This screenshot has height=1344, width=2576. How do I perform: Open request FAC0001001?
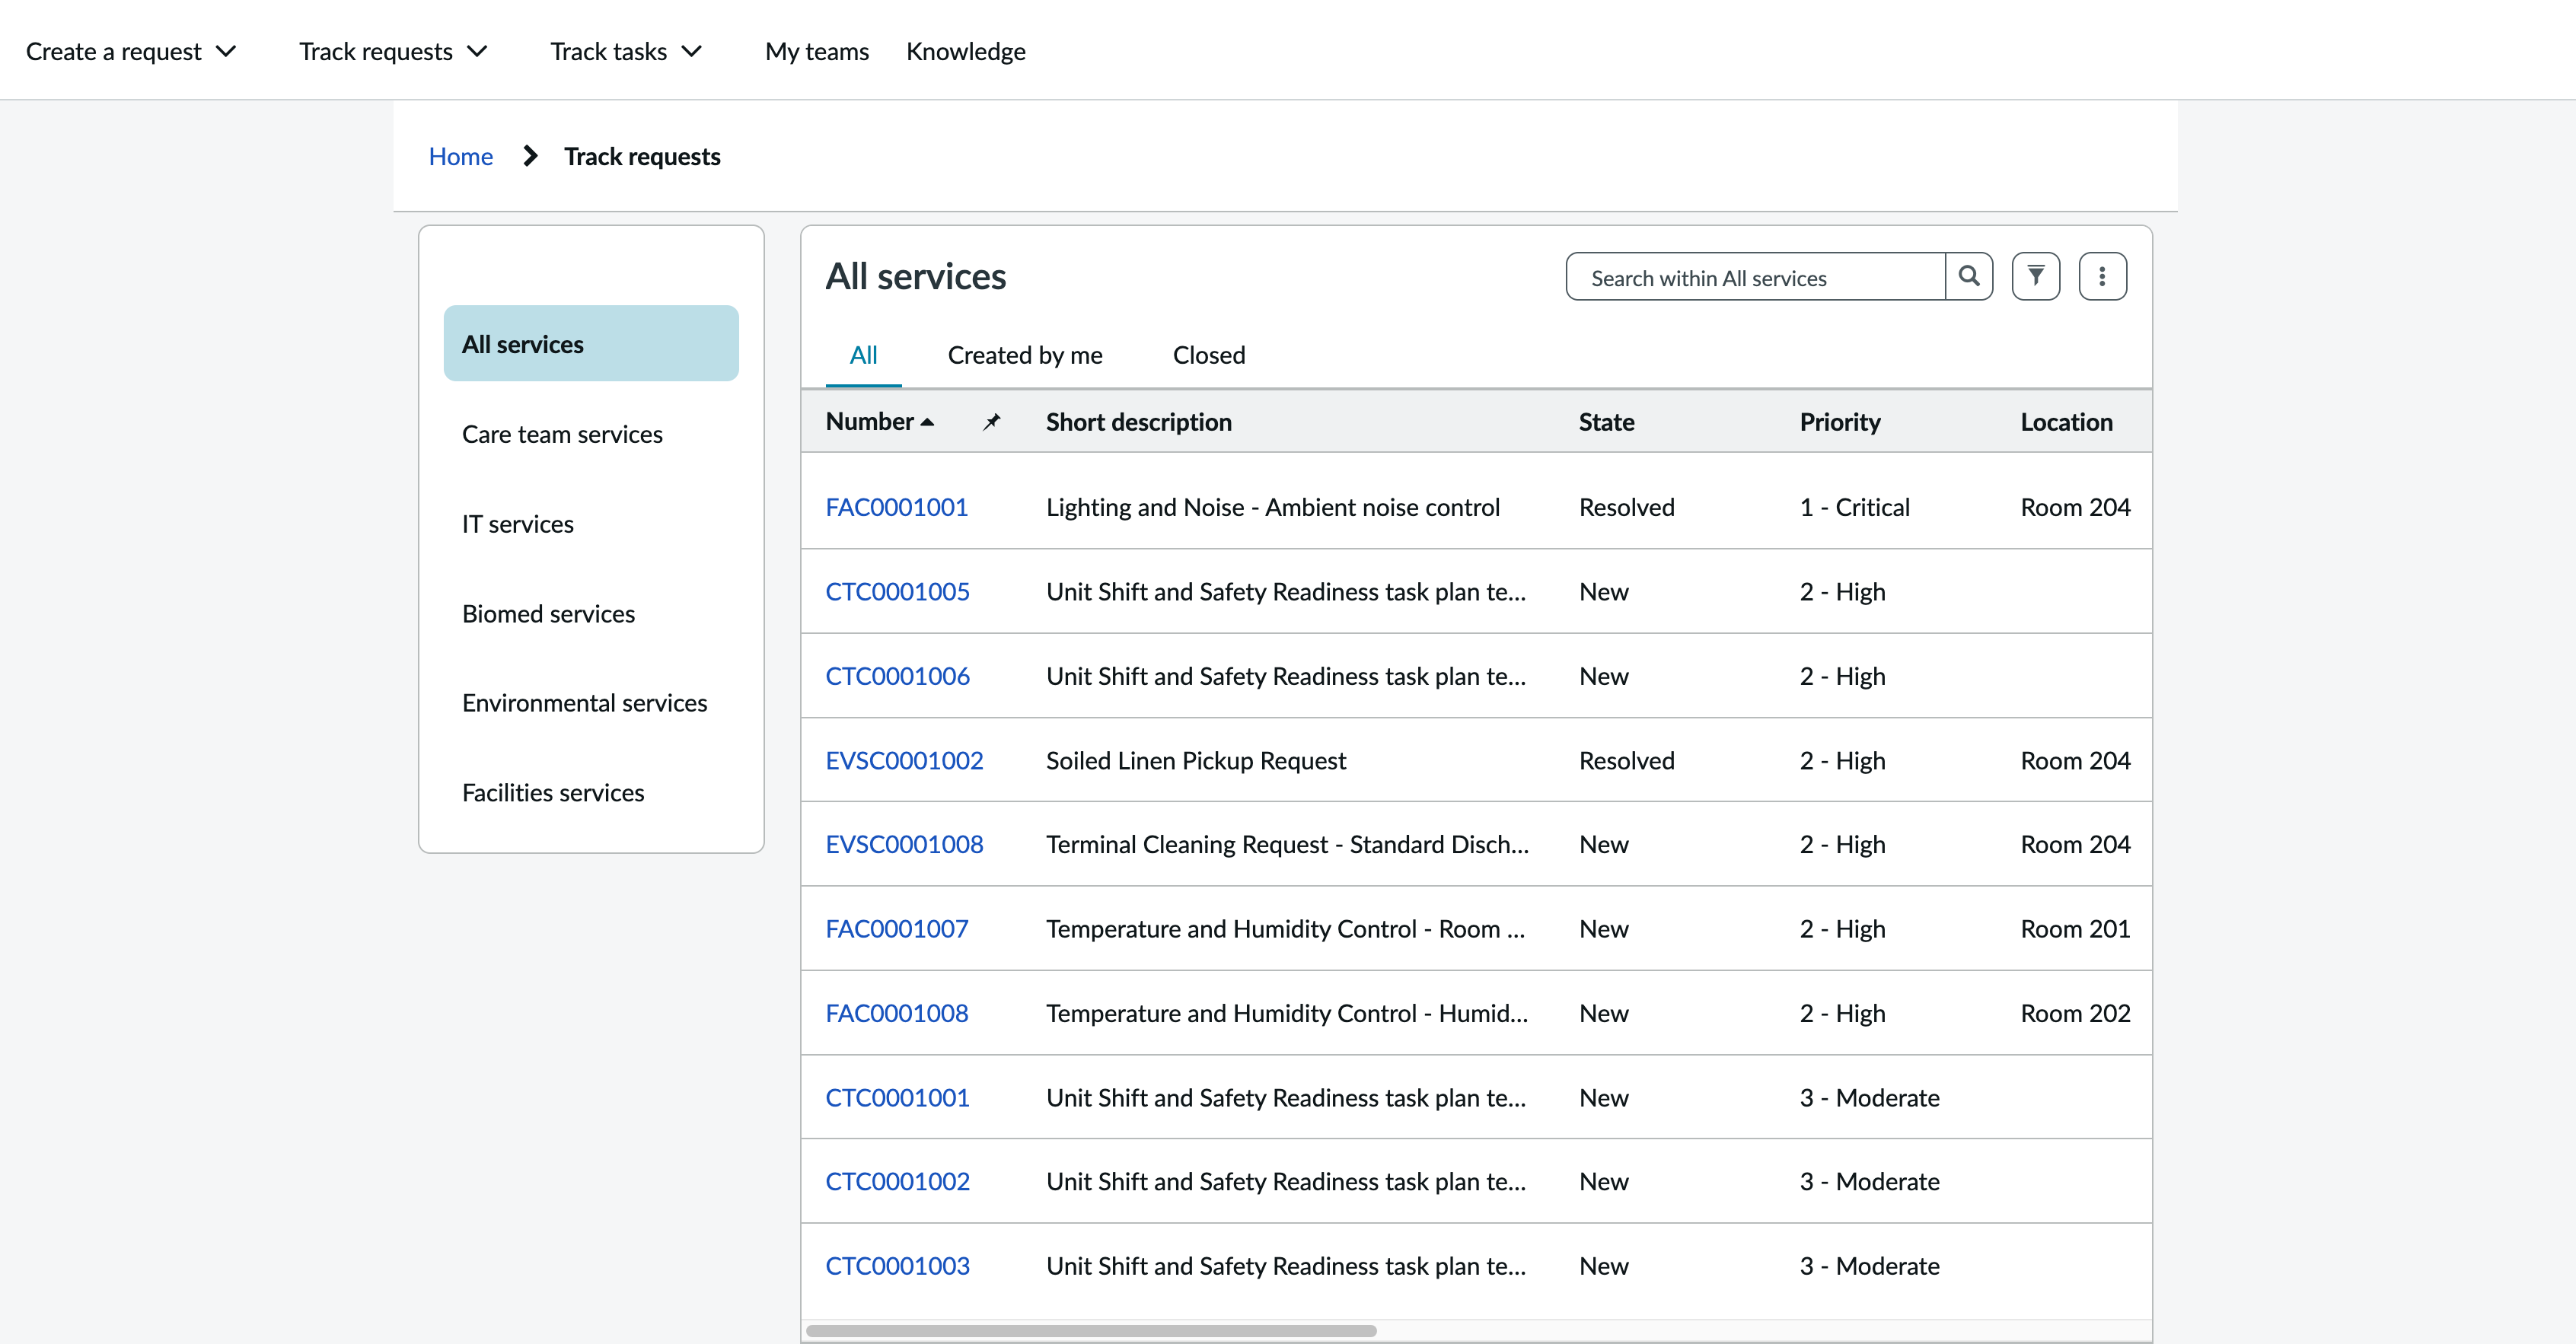coord(896,507)
